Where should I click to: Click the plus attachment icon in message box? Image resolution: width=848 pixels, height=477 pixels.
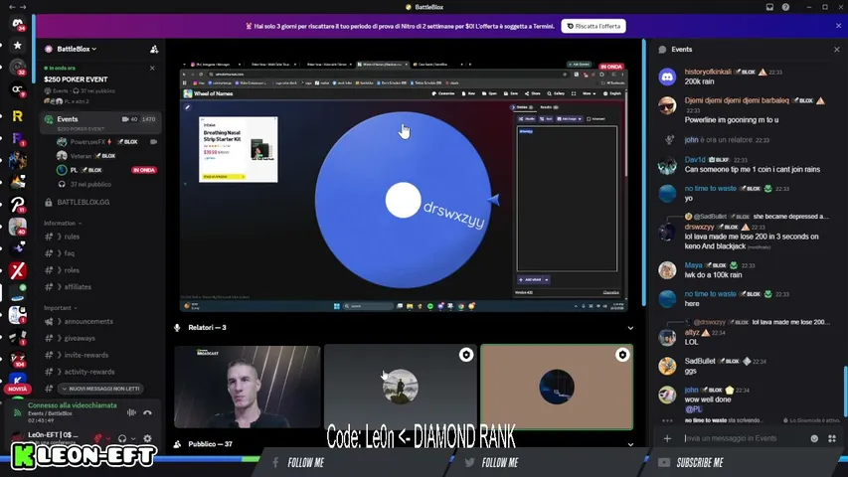[667, 438]
